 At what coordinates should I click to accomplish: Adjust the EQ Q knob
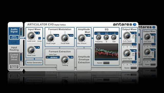[106, 37]
